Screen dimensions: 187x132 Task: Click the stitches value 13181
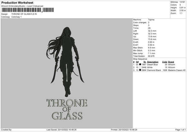pyautogui.click(x=182, y=2)
